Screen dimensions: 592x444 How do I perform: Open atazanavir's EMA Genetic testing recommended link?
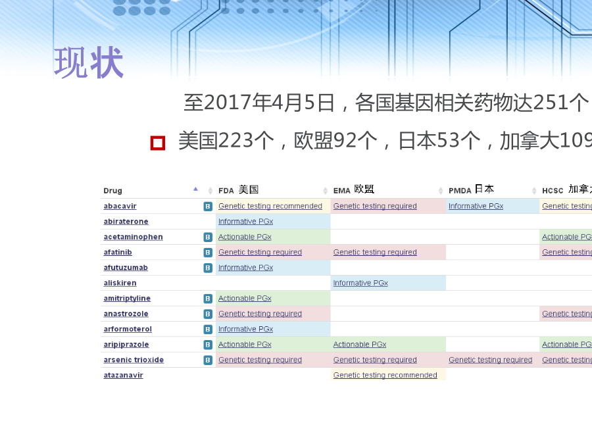[x=385, y=376]
